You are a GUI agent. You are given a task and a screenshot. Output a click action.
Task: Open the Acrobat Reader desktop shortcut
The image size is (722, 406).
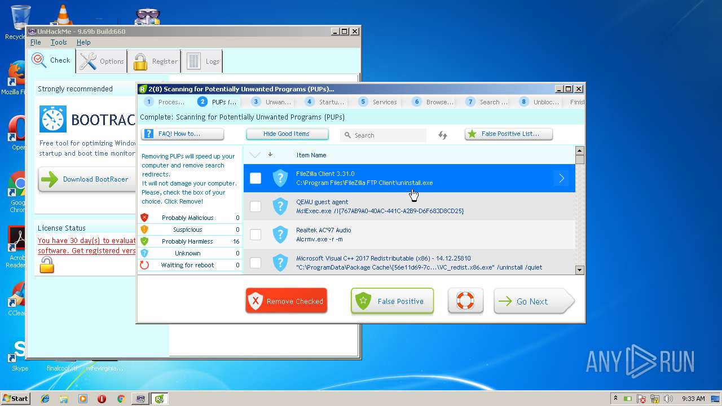pyautogui.click(x=17, y=247)
